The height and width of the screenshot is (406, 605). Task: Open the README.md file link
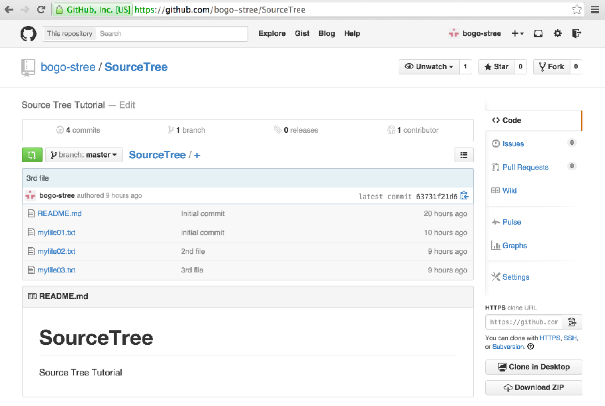click(59, 213)
